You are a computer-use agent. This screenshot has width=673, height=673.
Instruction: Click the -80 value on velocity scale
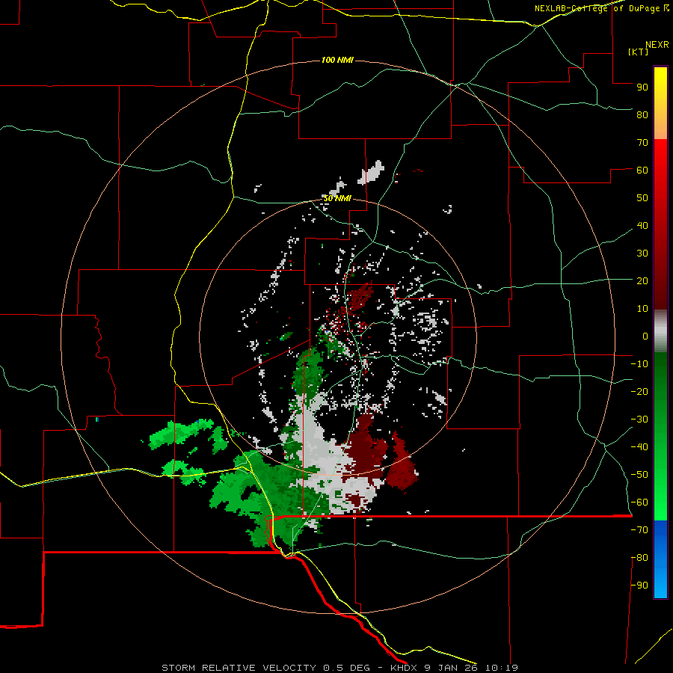(x=639, y=558)
